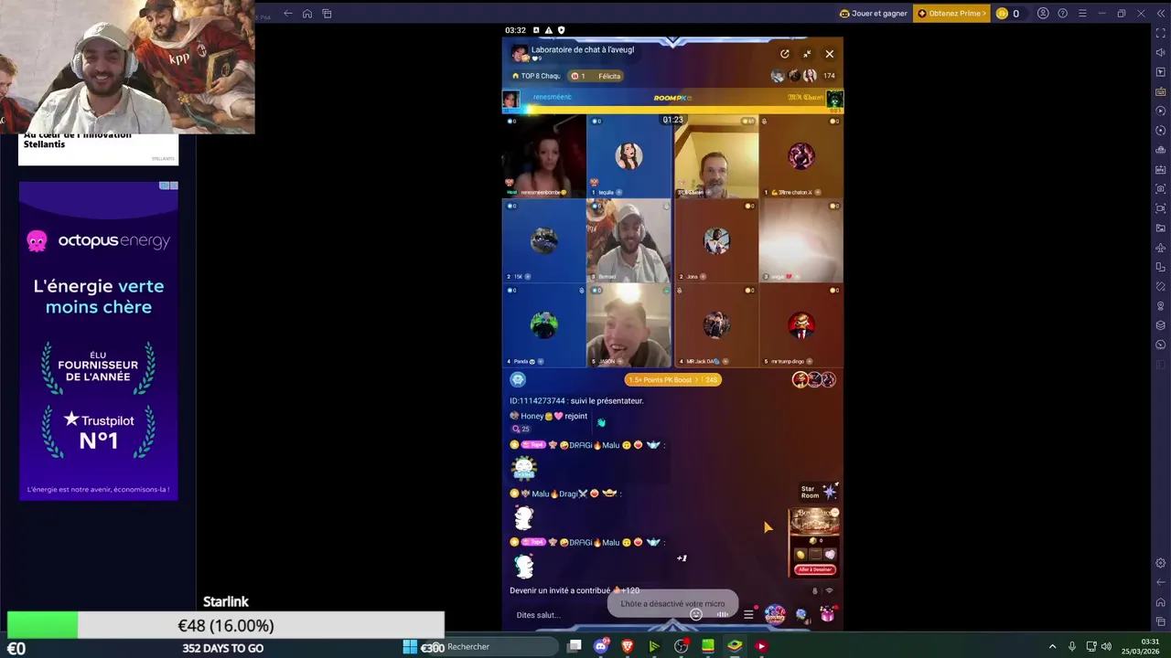Open the Bernard video tile
Image resolution: width=1171 pixels, height=658 pixels.
(628, 240)
